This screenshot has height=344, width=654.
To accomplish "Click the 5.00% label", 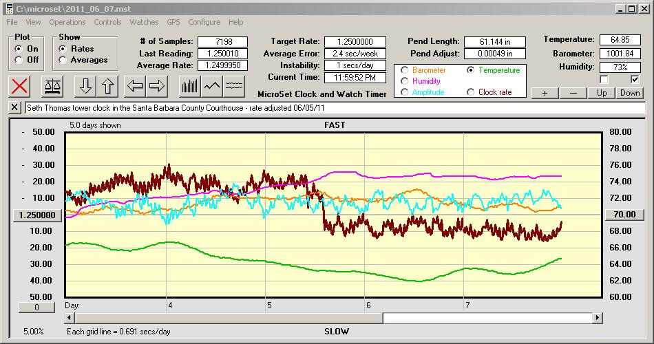I will click(x=33, y=332).
